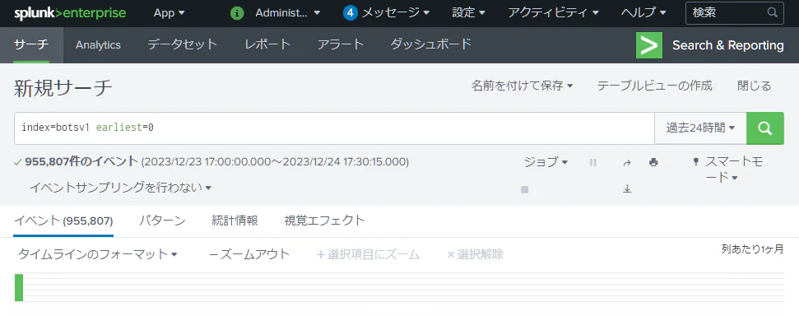Viewport: 799px width, 316px height.
Task: Click the Search & Reporting app title
Action: [727, 45]
